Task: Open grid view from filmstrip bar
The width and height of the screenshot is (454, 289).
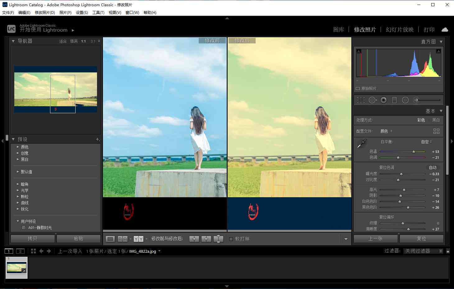Action: [x=33, y=251]
